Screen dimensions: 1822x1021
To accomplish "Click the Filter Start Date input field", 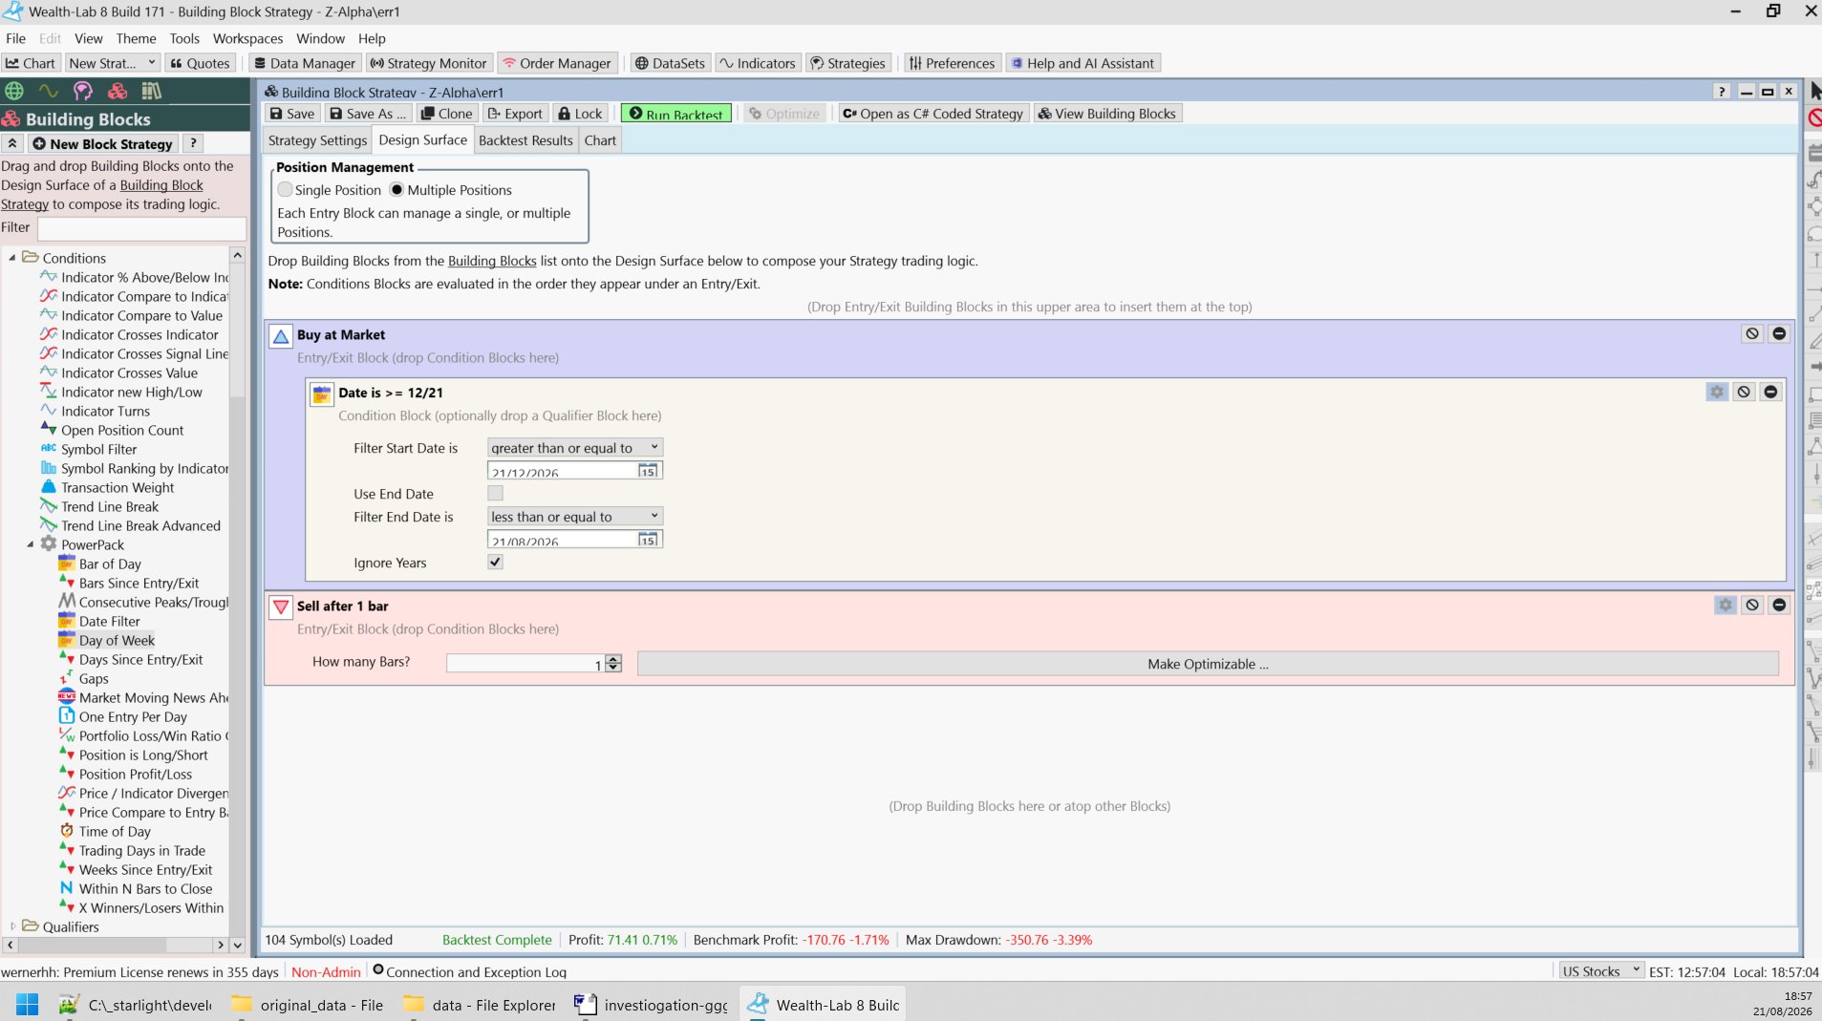I will (x=563, y=471).
